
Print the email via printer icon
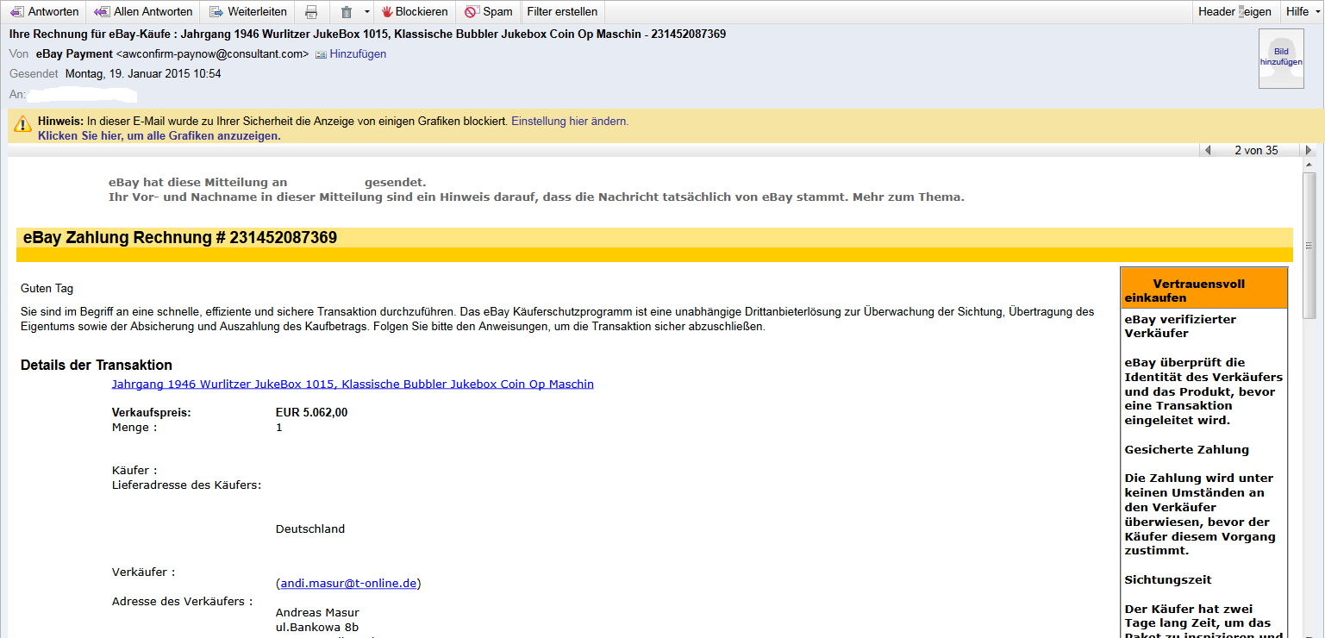coord(311,12)
